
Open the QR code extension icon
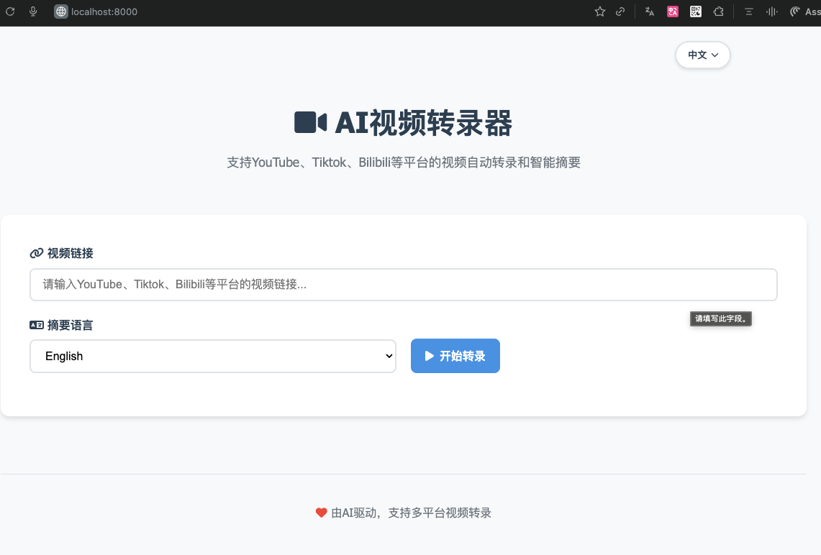pos(695,12)
